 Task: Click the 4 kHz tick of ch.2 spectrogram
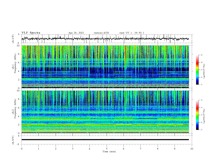(x=19, y=116)
